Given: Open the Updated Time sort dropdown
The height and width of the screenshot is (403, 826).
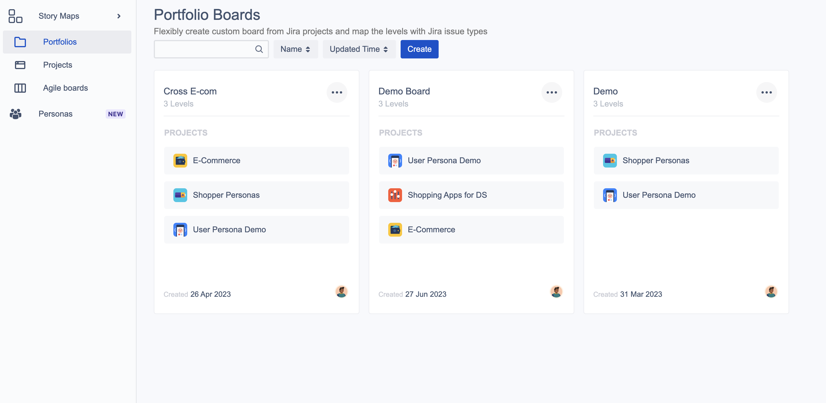Looking at the screenshot, I should click(359, 49).
